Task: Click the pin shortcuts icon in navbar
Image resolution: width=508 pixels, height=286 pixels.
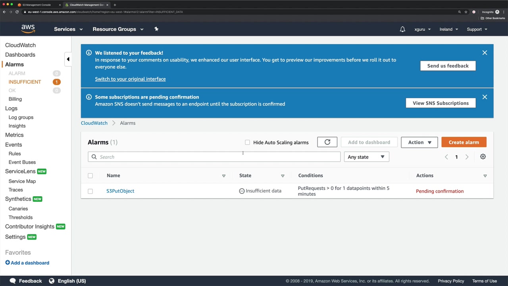Action: [156, 29]
